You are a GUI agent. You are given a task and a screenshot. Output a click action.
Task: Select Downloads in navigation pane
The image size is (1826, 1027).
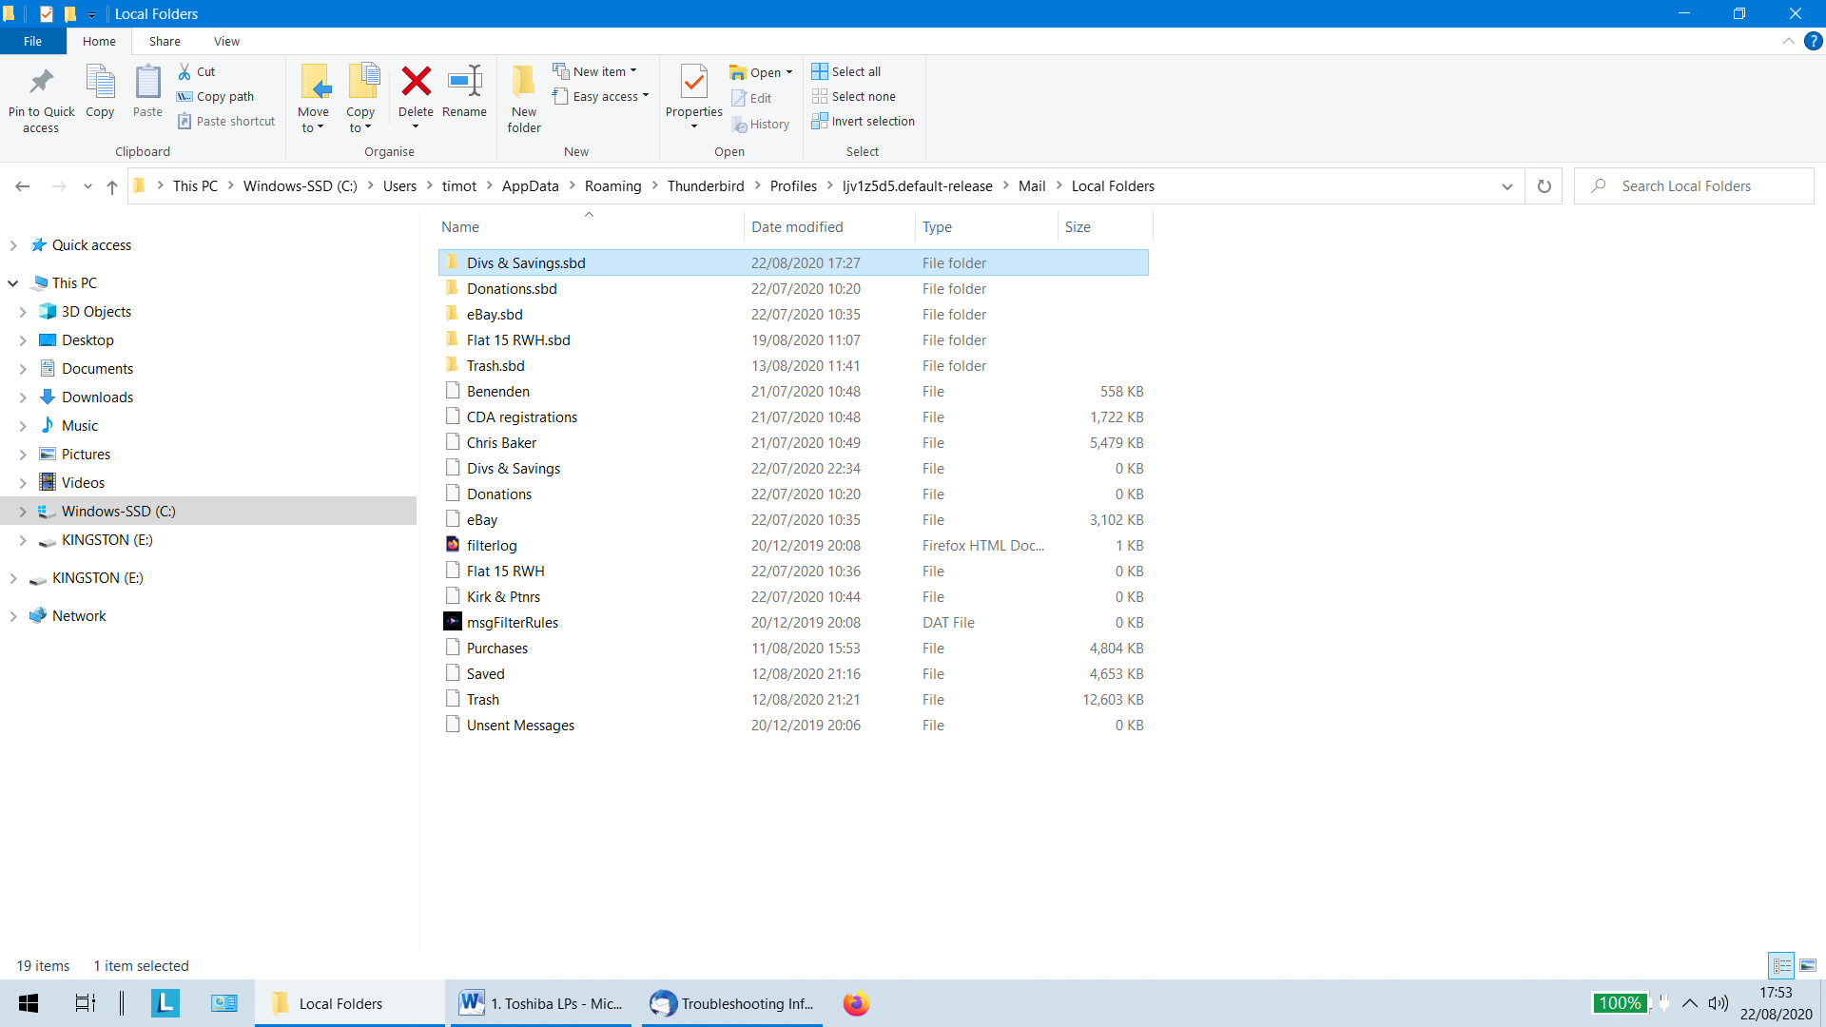coord(97,397)
